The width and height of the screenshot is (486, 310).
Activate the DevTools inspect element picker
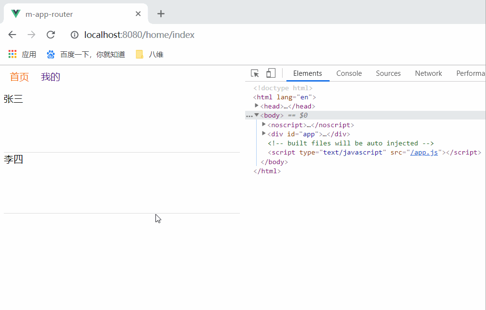(255, 73)
